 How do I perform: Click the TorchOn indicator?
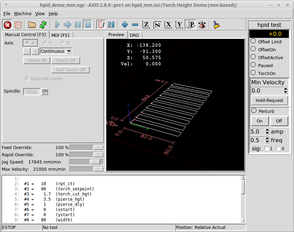tap(253, 72)
